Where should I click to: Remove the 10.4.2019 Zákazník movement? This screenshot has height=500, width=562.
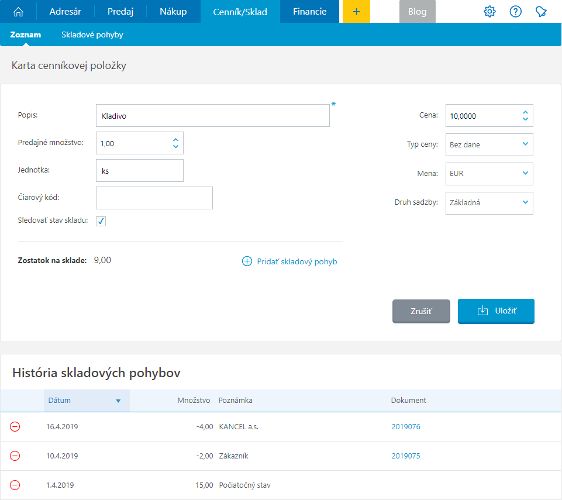point(15,456)
